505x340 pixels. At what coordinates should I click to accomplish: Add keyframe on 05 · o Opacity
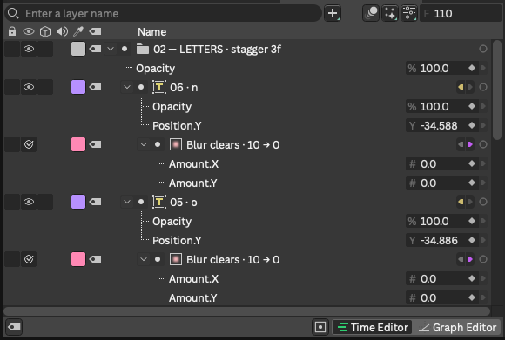click(472, 221)
